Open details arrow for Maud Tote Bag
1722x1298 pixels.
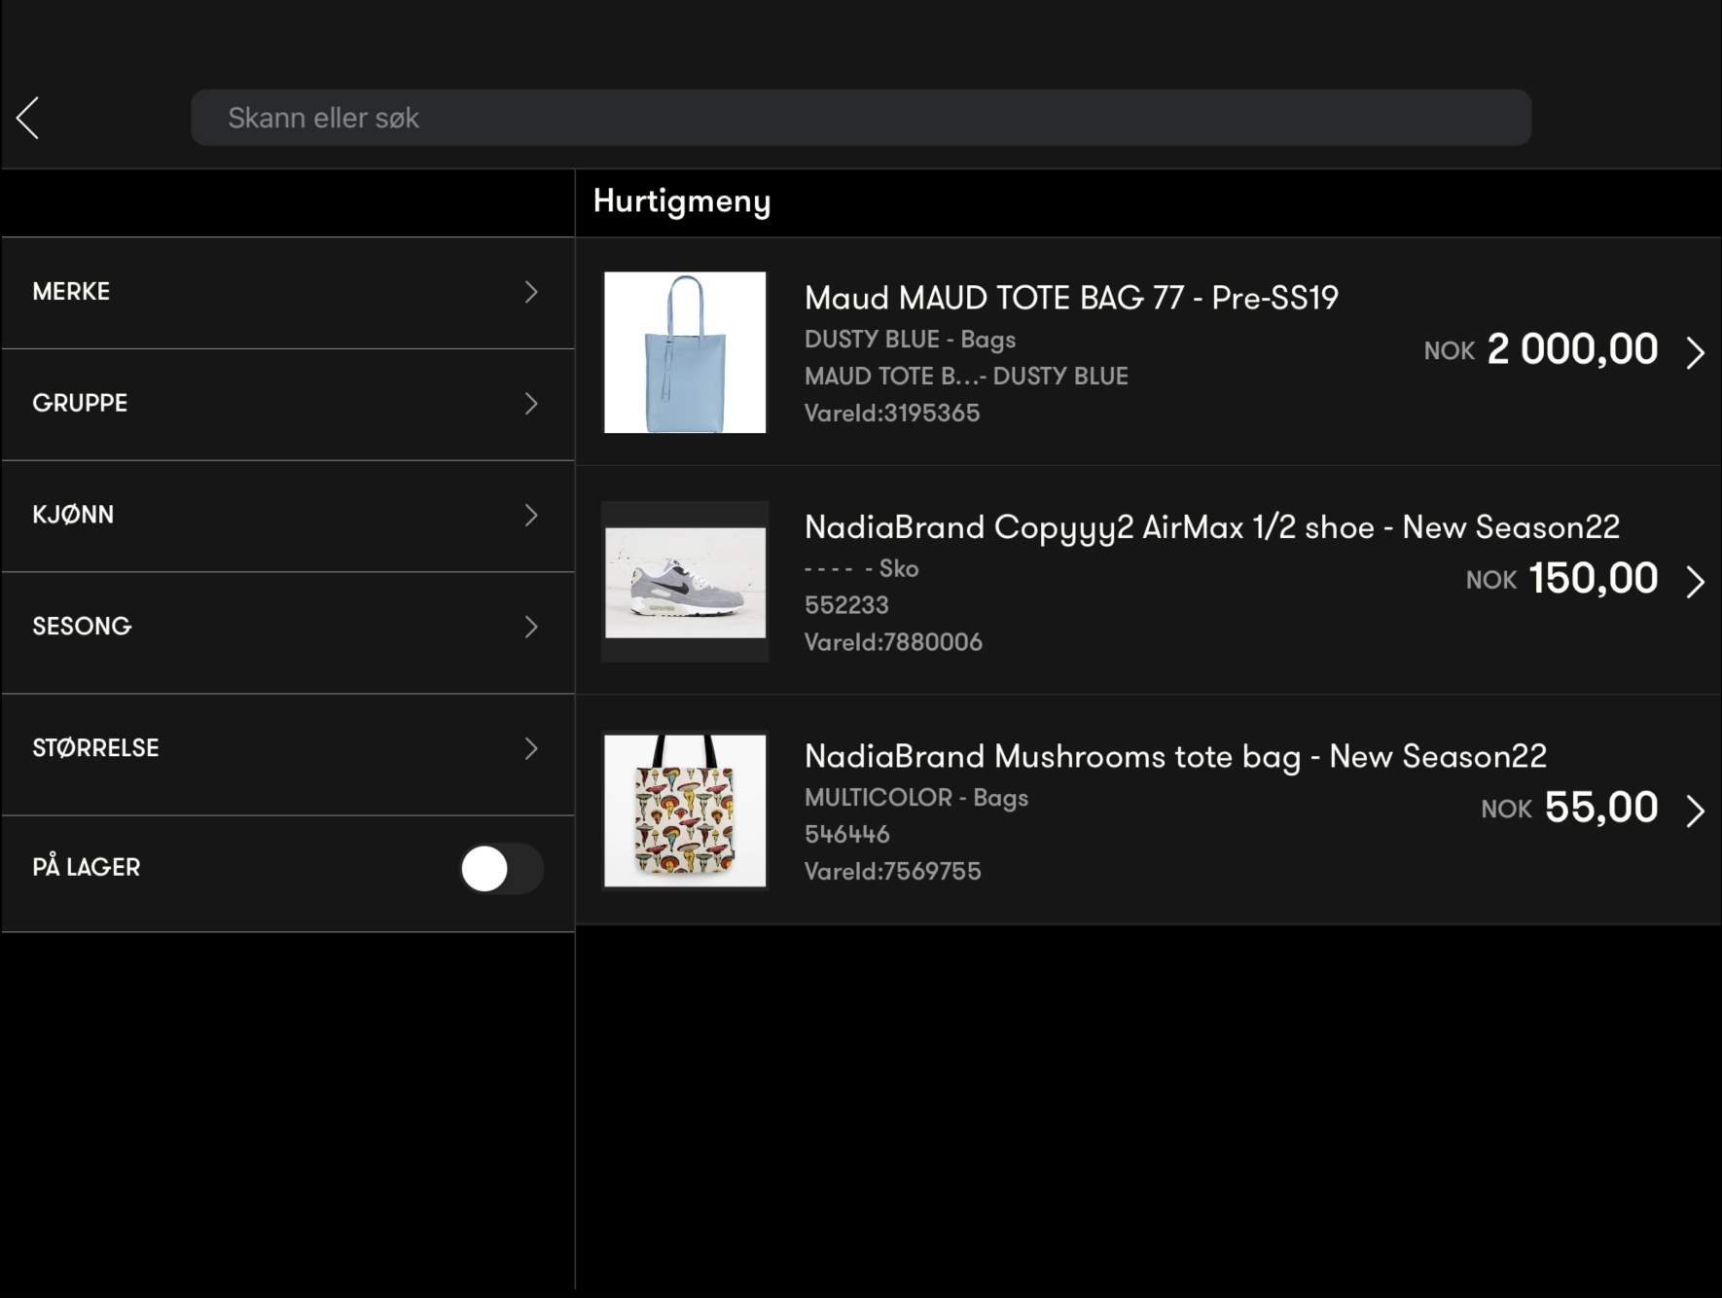(1695, 352)
